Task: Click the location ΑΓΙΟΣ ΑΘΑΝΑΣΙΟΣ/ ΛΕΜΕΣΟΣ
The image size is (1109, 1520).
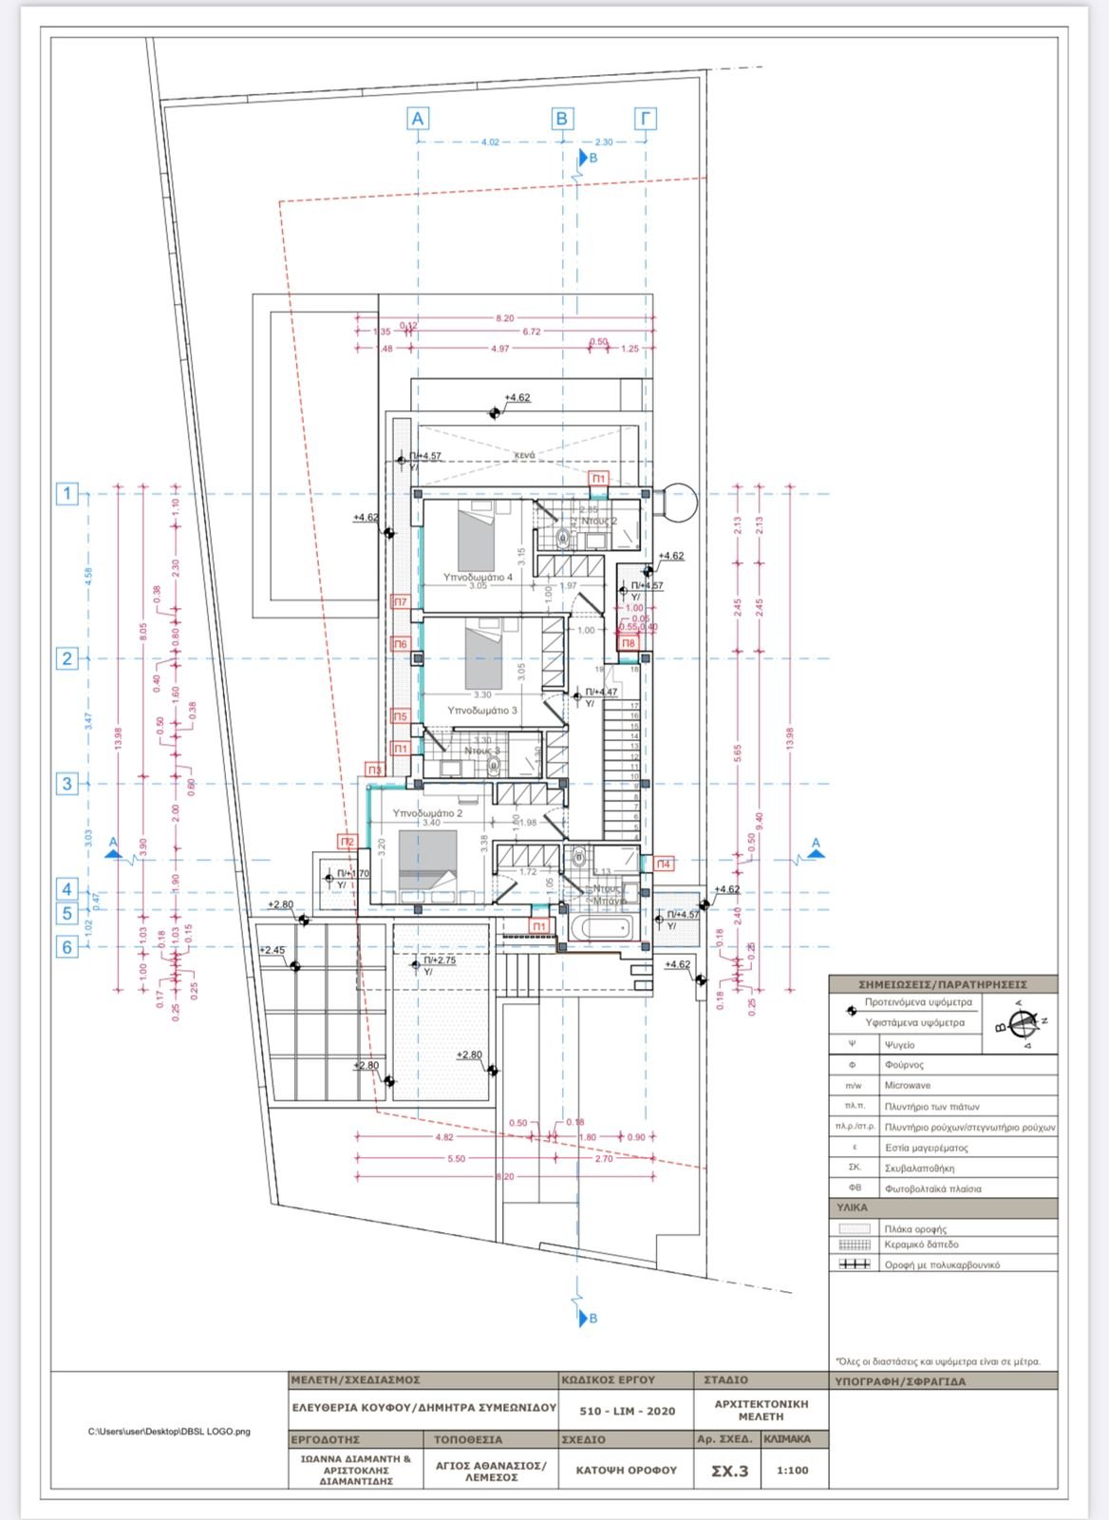Action: pos(491,1471)
